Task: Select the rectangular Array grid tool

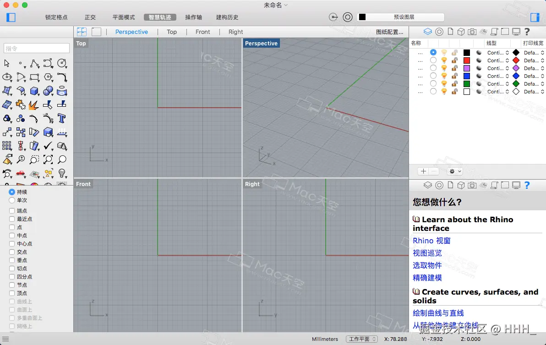Action: (6, 146)
